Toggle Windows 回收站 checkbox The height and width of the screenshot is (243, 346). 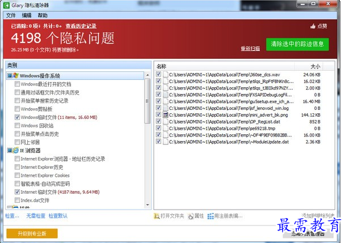coord(17,125)
